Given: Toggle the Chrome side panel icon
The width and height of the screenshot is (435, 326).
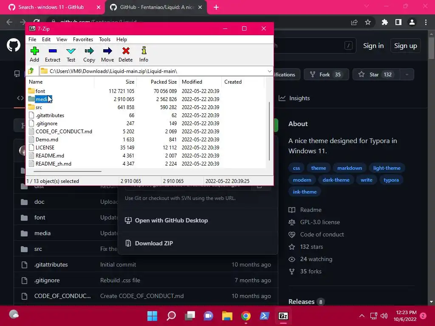Looking at the screenshot, I should [x=398, y=22].
